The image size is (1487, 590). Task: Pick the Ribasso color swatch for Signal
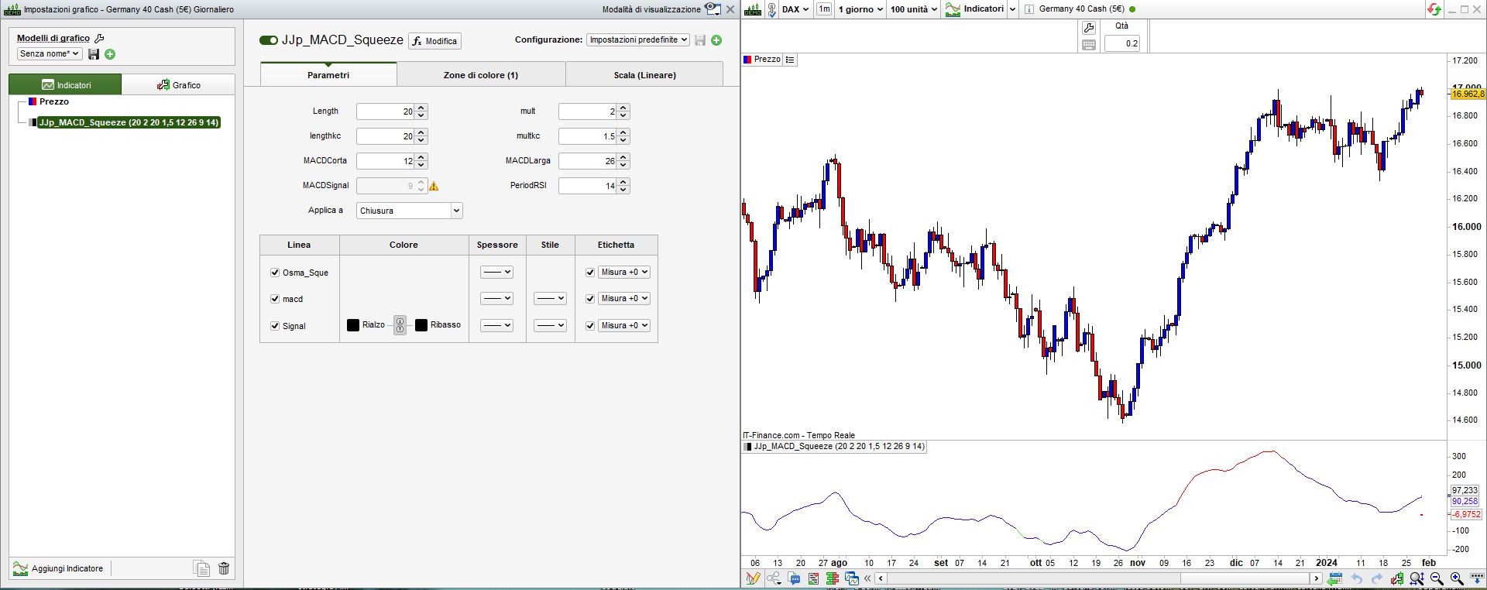pyautogui.click(x=421, y=325)
